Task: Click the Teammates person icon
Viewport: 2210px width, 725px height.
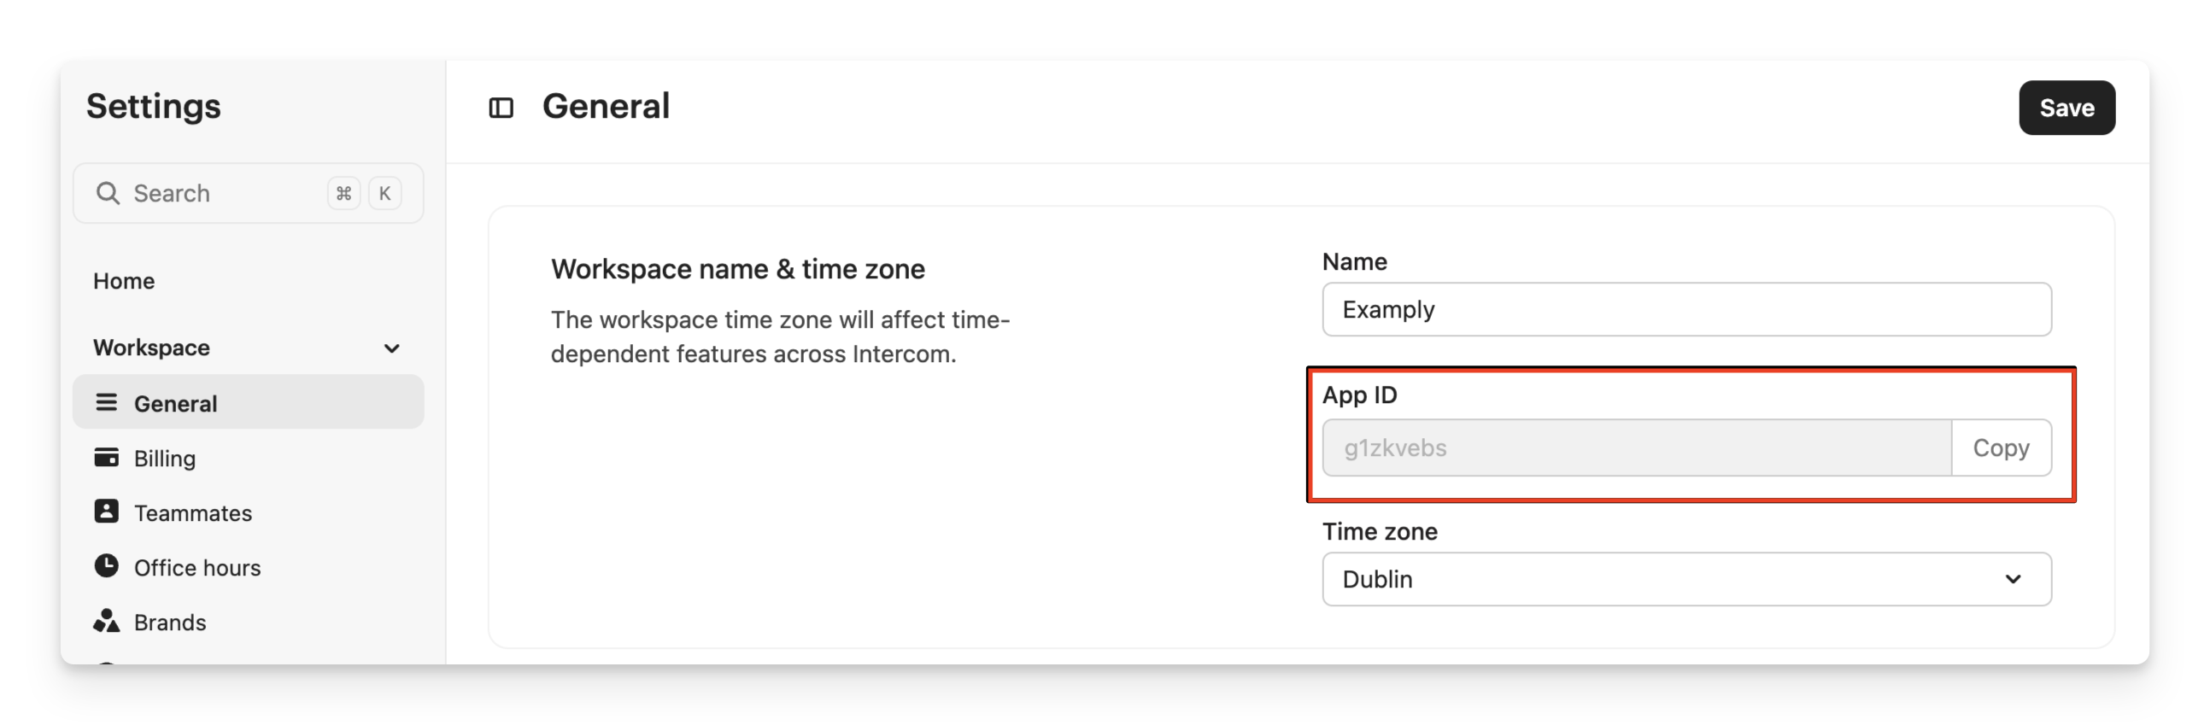Action: click(107, 512)
